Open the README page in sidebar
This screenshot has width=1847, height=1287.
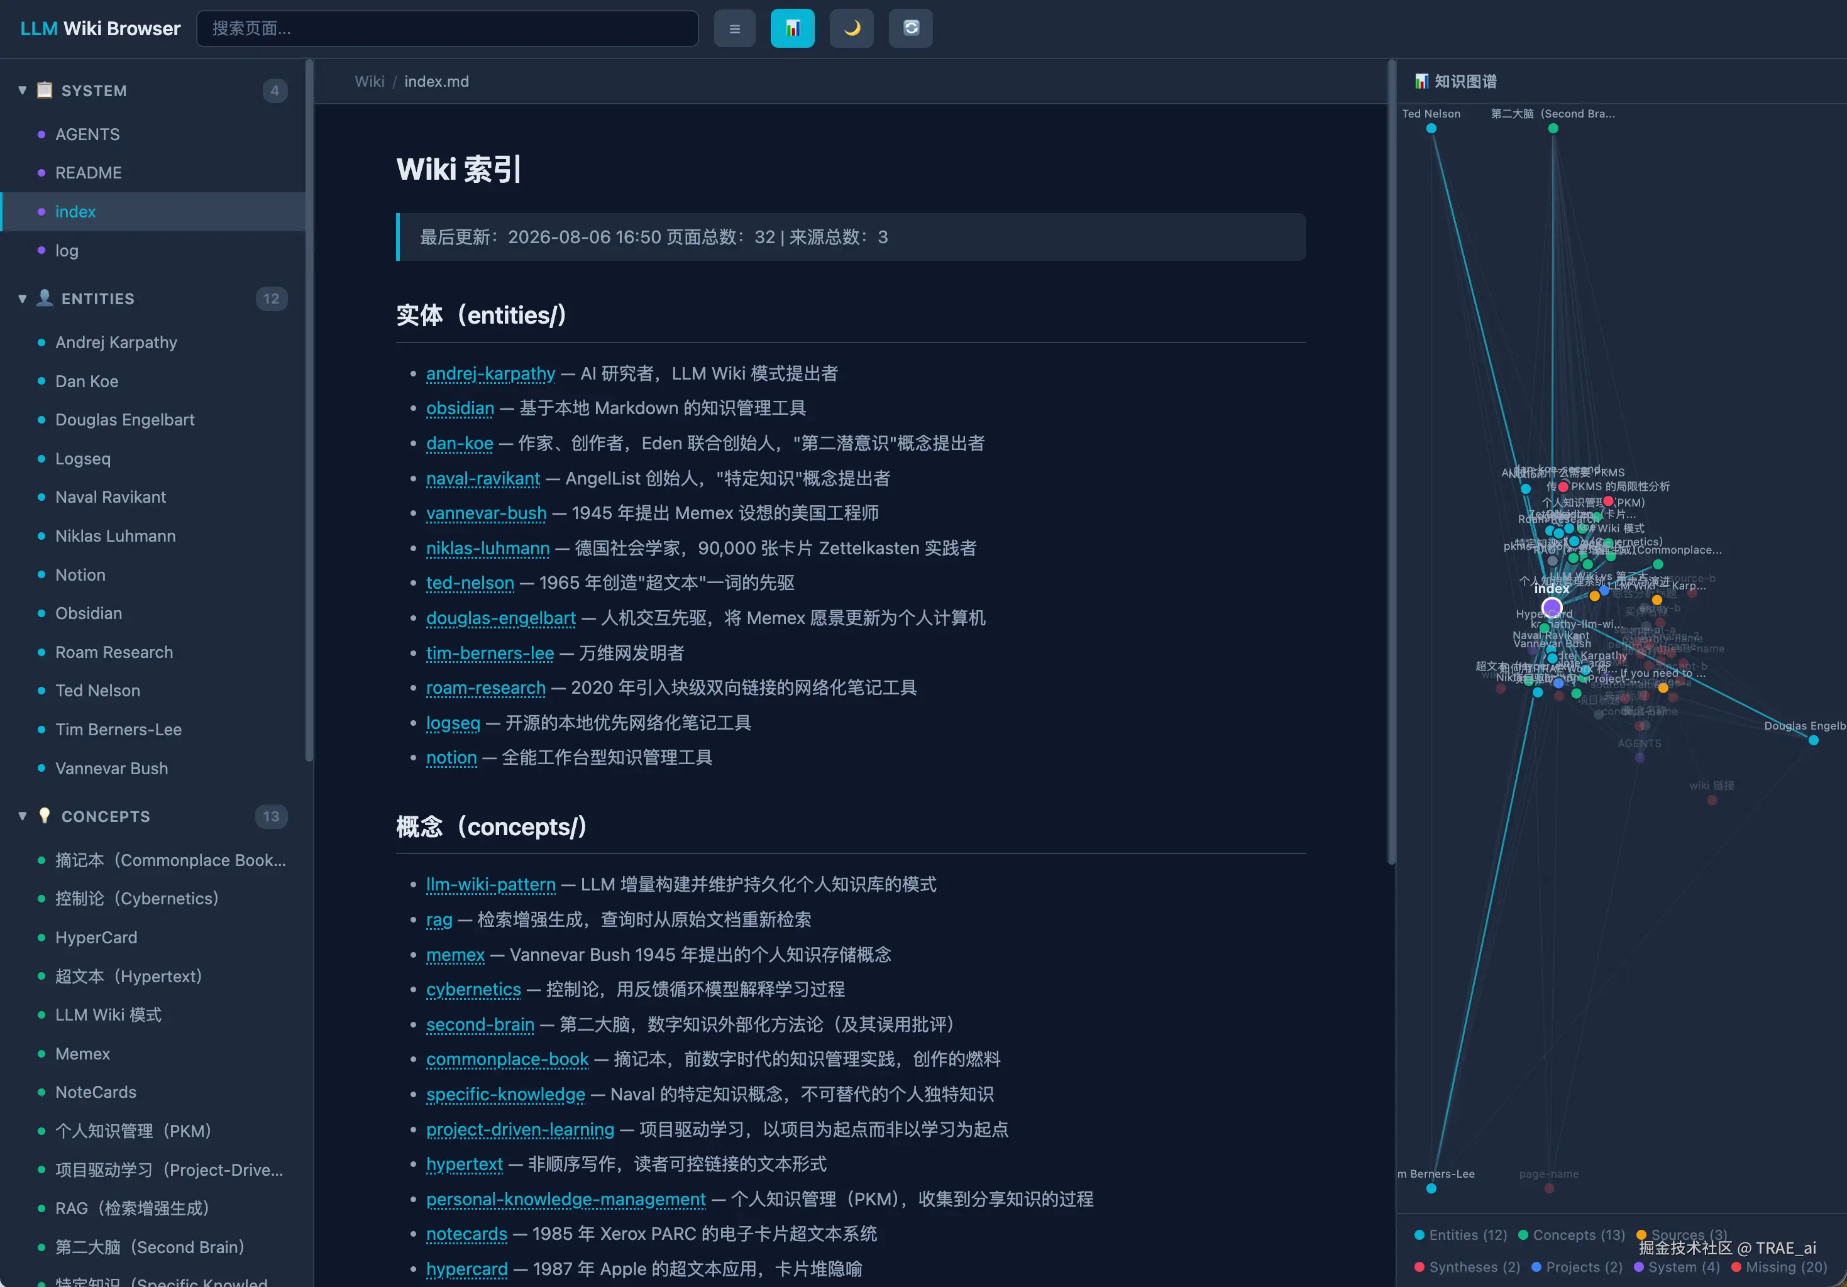(x=153, y=173)
